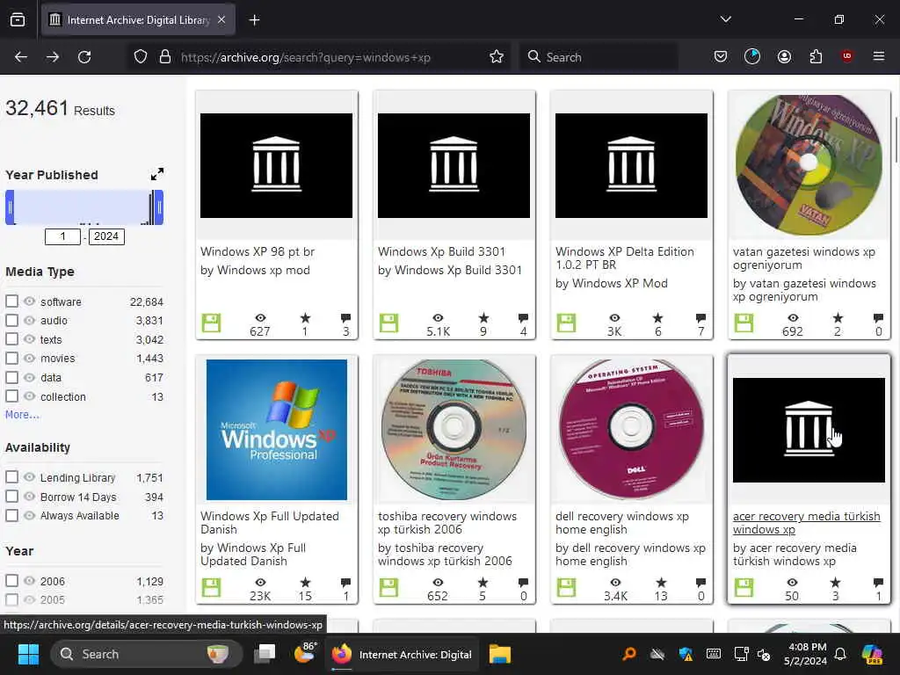Image resolution: width=900 pixels, height=675 pixels.
Task: Click the taskbar Search box
Action: coord(147,654)
